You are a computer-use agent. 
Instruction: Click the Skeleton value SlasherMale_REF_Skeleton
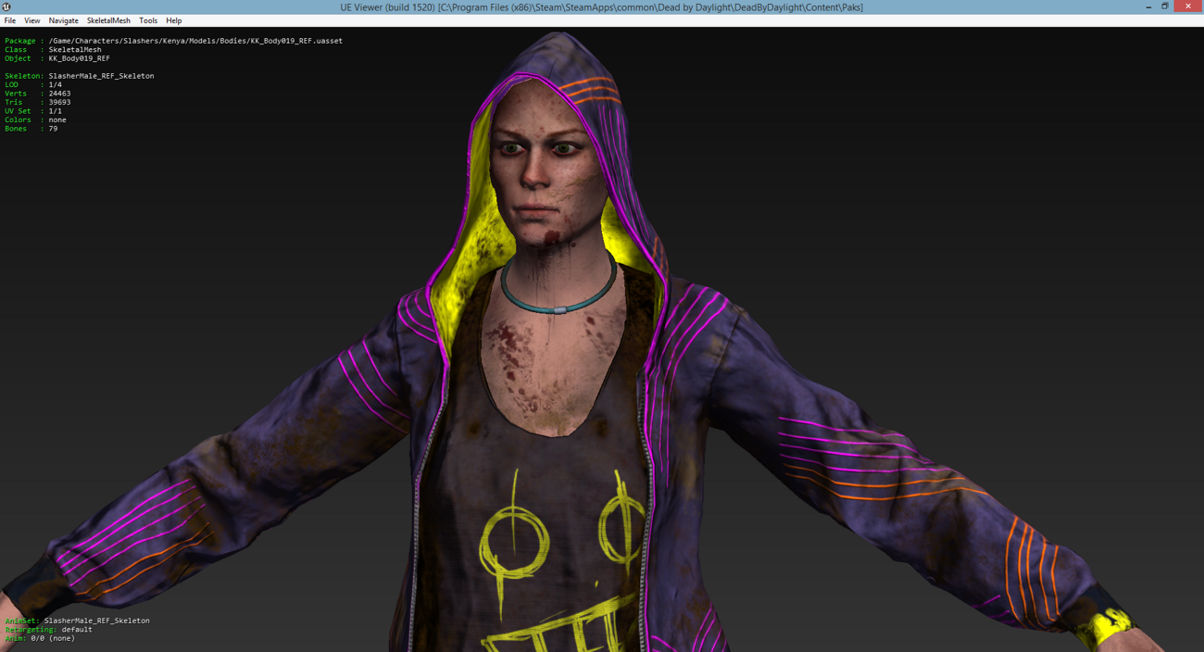[101, 76]
